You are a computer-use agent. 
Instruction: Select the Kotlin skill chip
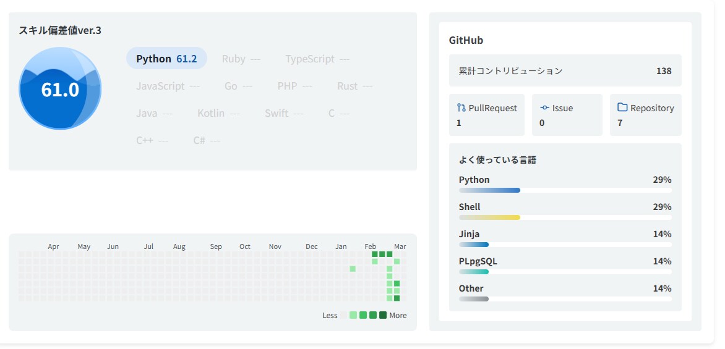tap(218, 113)
